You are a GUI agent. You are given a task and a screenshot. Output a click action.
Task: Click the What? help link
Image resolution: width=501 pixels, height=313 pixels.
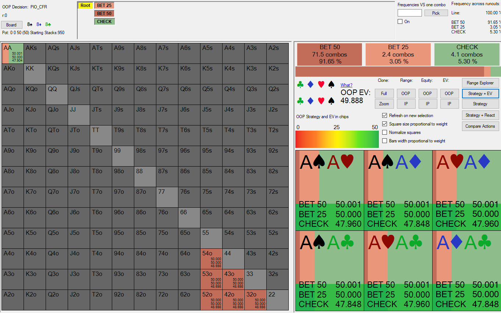(x=346, y=85)
